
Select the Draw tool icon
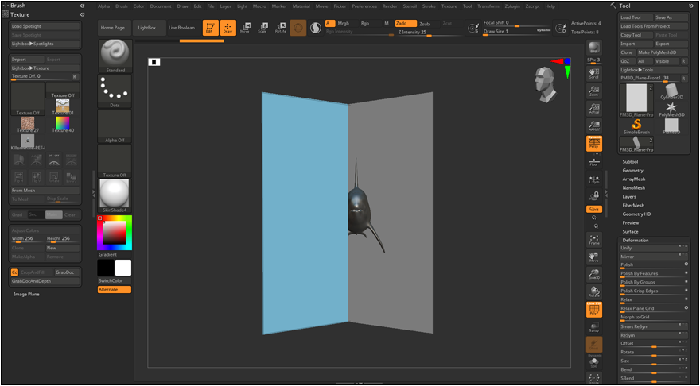[228, 28]
